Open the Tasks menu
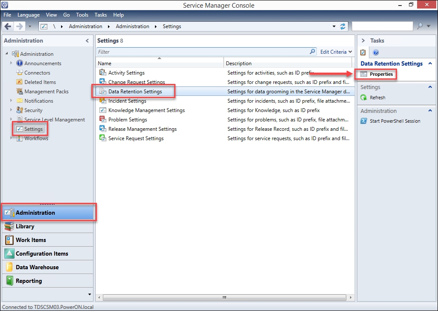 (101, 15)
